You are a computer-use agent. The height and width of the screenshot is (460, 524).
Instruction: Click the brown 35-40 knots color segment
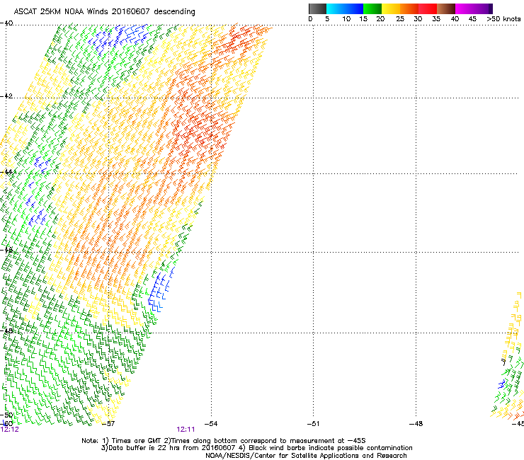(446, 8)
